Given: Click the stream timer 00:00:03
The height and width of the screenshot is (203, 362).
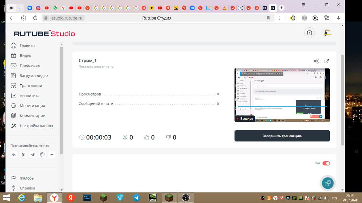Looking at the screenshot, I should tap(98, 138).
